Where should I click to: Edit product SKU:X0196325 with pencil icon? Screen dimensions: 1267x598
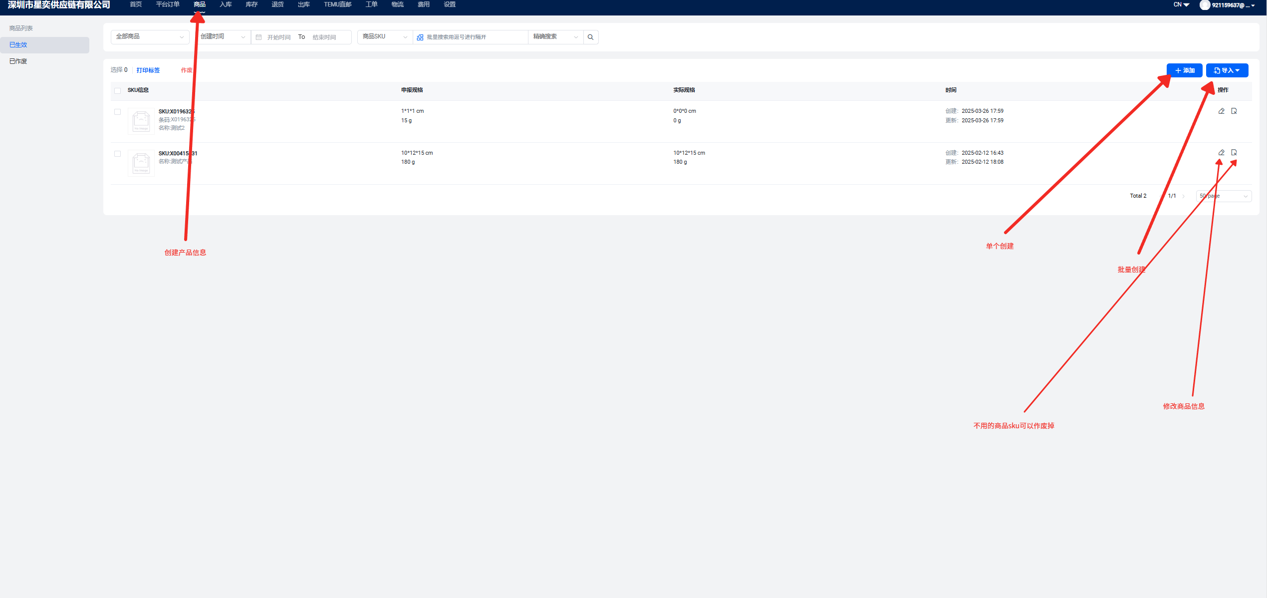1221,111
